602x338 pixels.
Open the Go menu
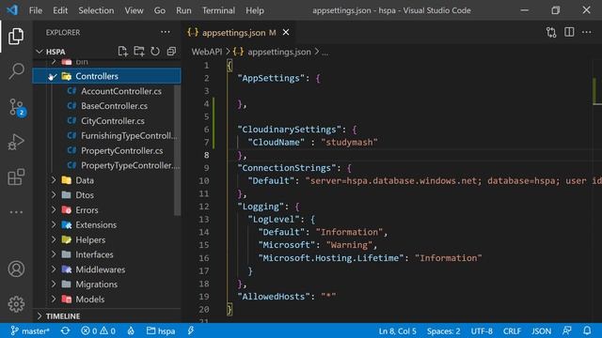[160, 10]
